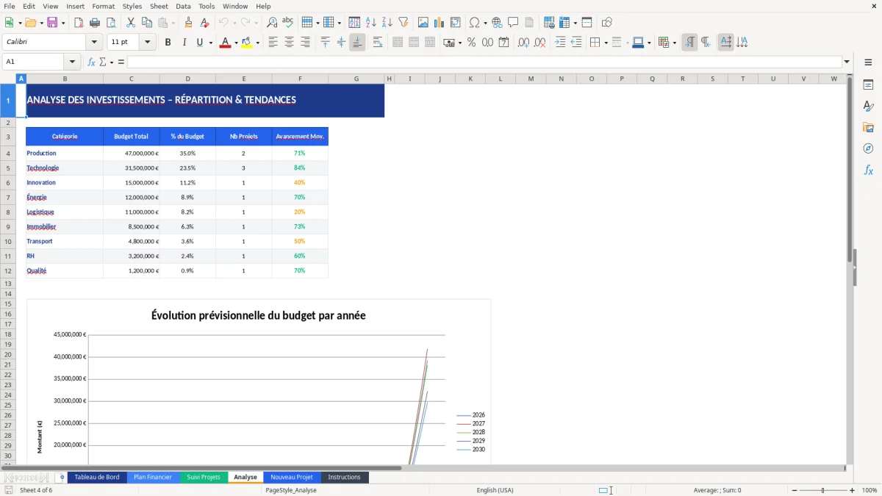Toggle underline formatting
Image resolution: width=882 pixels, height=496 pixels.
(x=198, y=42)
